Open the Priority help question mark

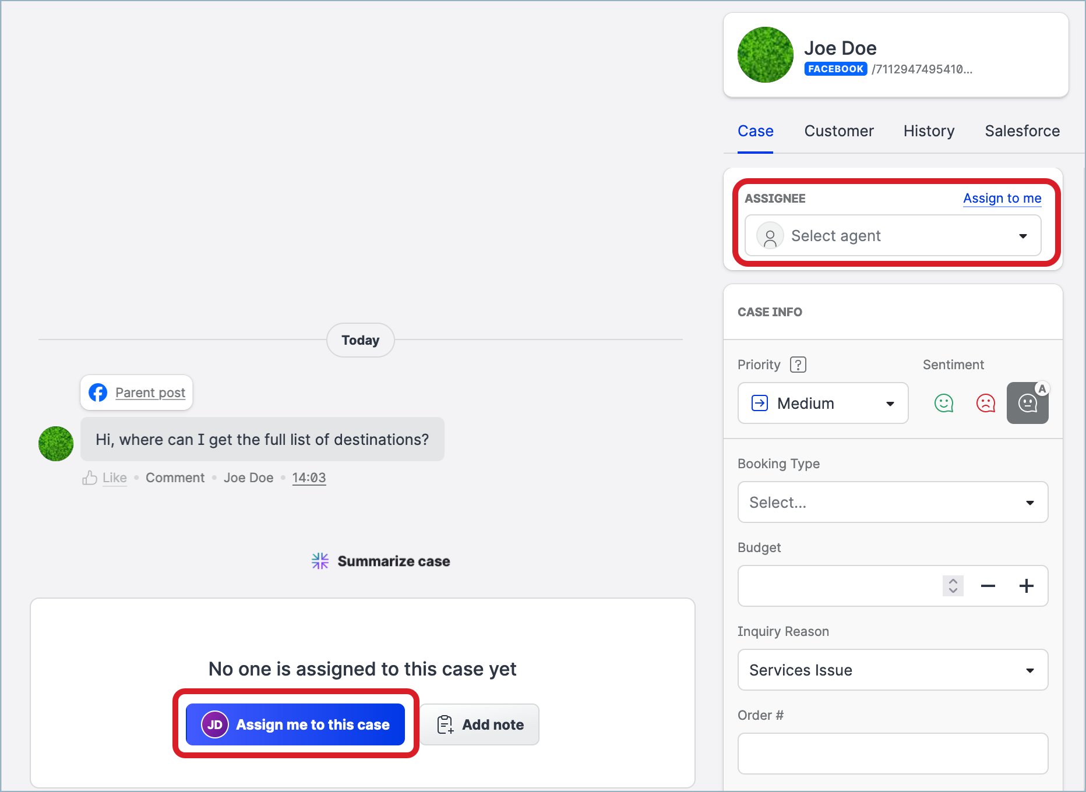(798, 365)
